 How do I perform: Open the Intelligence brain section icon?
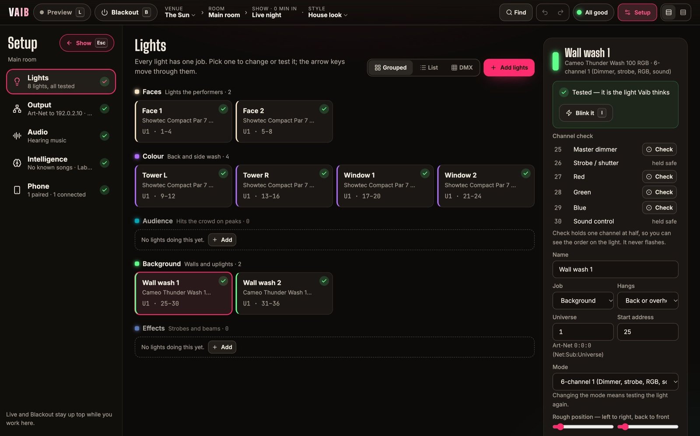pyautogui.click(x=17, y=163)
